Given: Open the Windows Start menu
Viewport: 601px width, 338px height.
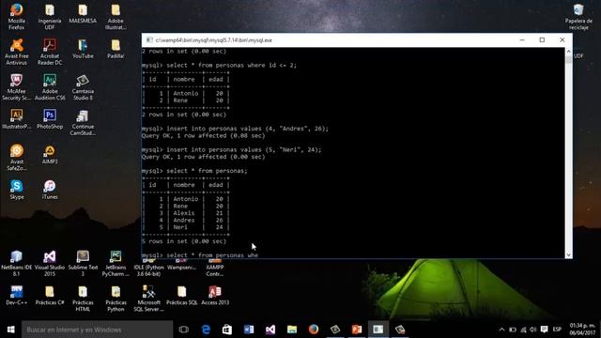Looking at the screenshot, I should (10, 330).
